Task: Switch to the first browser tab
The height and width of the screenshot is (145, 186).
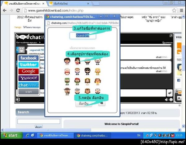Action: click(x=24, y=3)
